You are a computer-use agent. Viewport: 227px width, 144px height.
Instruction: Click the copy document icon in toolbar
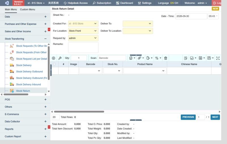coord(131,58)
